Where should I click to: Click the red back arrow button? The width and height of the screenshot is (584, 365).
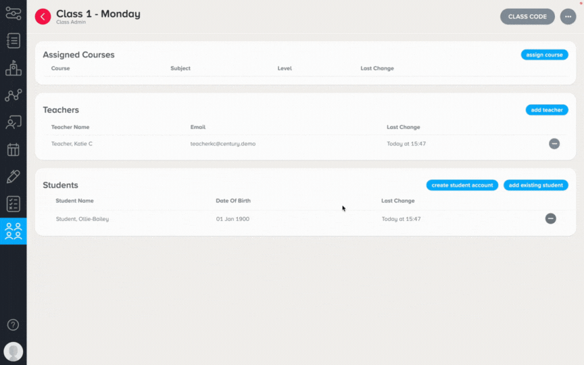pyautogui.click(x=43, y=16)
